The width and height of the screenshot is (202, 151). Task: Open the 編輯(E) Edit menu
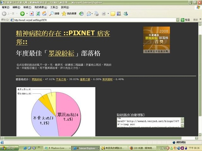click(16, 7)
